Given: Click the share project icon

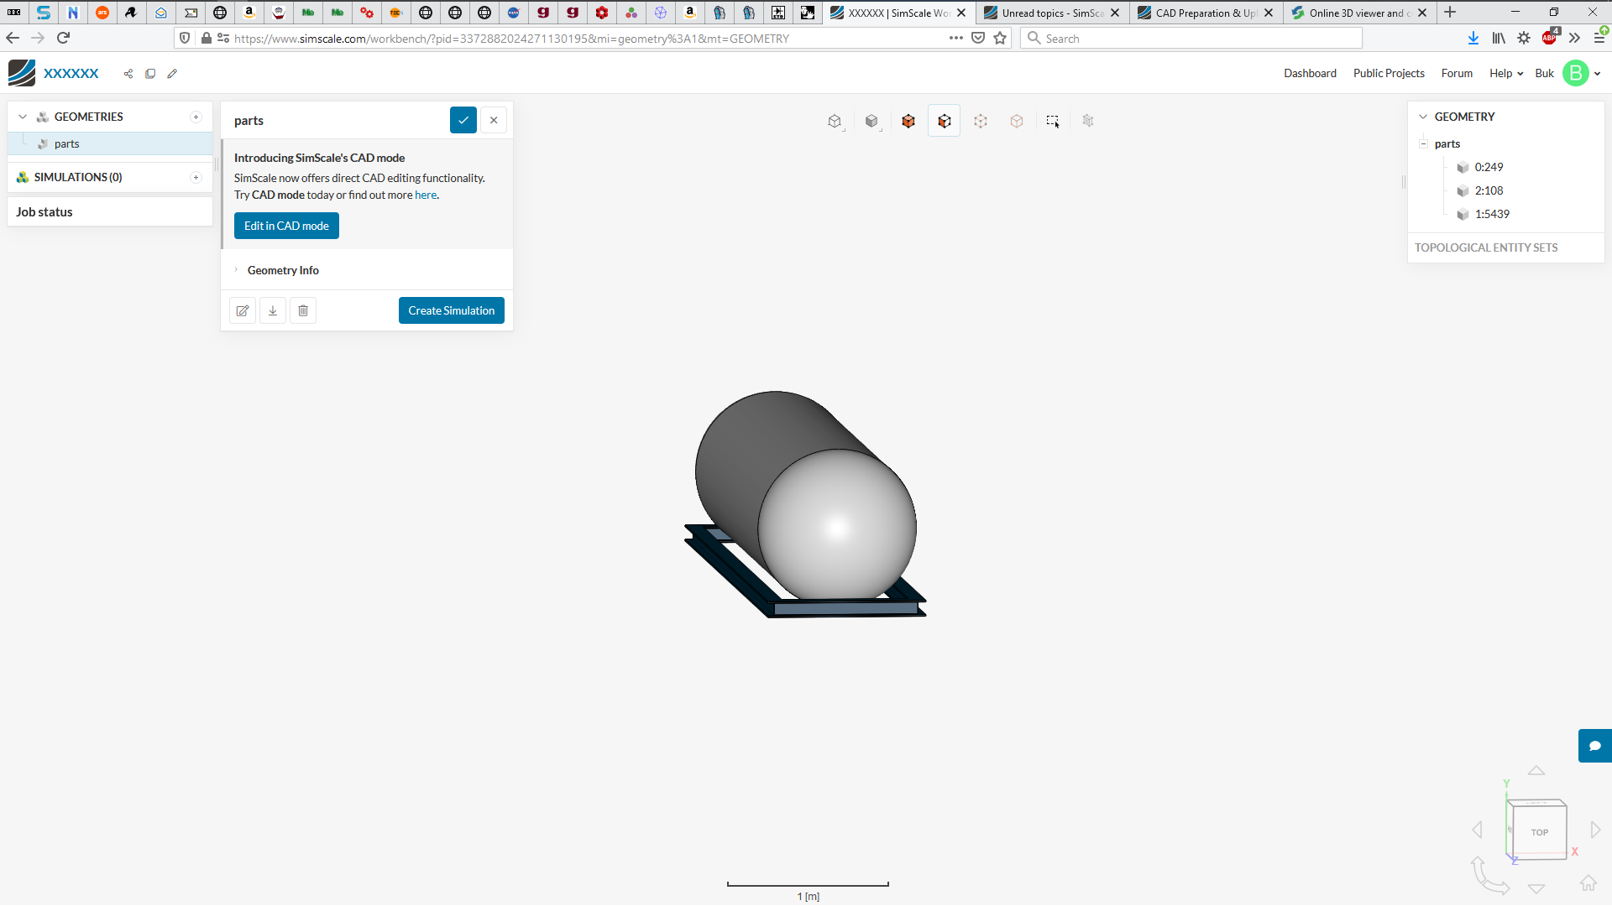Looking at the screenshot, I should [128, 74].
